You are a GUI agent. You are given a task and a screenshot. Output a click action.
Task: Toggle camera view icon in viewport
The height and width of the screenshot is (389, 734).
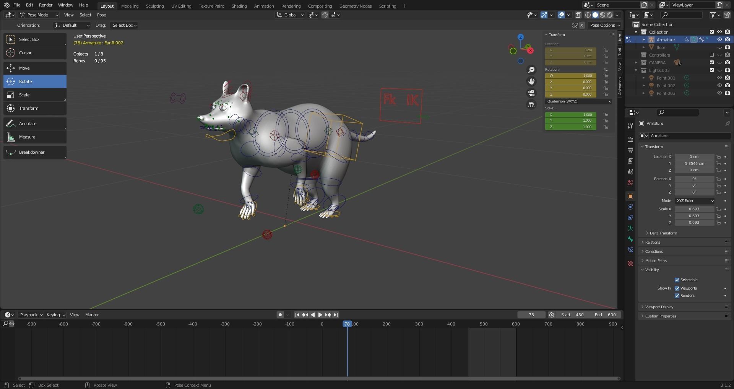tap(531, 93)
